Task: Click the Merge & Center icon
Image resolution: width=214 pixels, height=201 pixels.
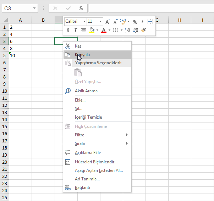Action: click(150, 22)
